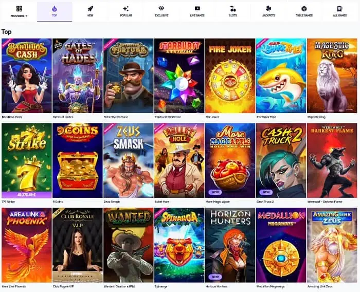Launch the Starburst XXXtreme game
Screen dimensions: 360x292
coord(179,76)
